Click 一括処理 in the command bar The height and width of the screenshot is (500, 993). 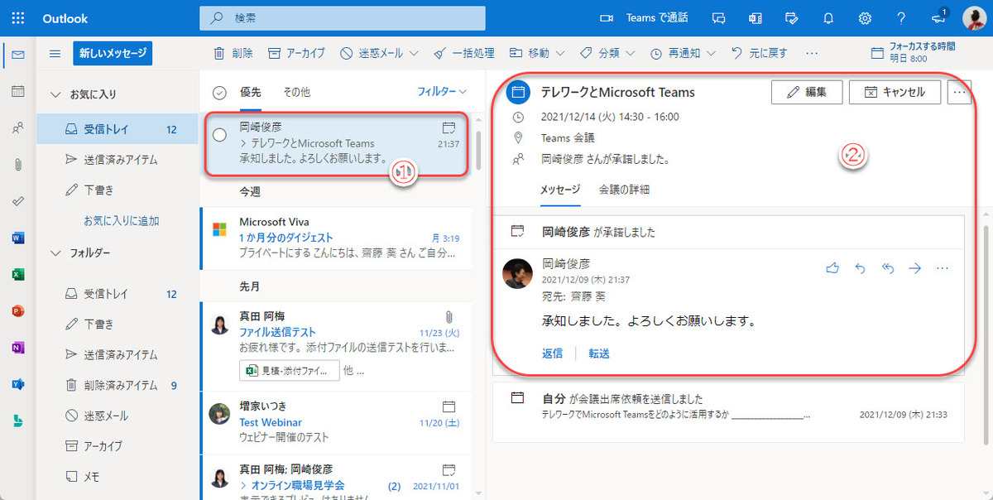464,54
